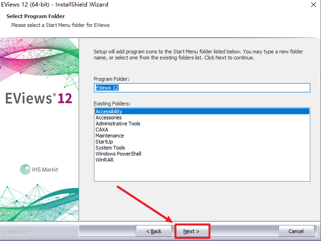Screen dimensions: 321x241
Task: Choose Accessories from the folder list
Action: tap(108, 117)
